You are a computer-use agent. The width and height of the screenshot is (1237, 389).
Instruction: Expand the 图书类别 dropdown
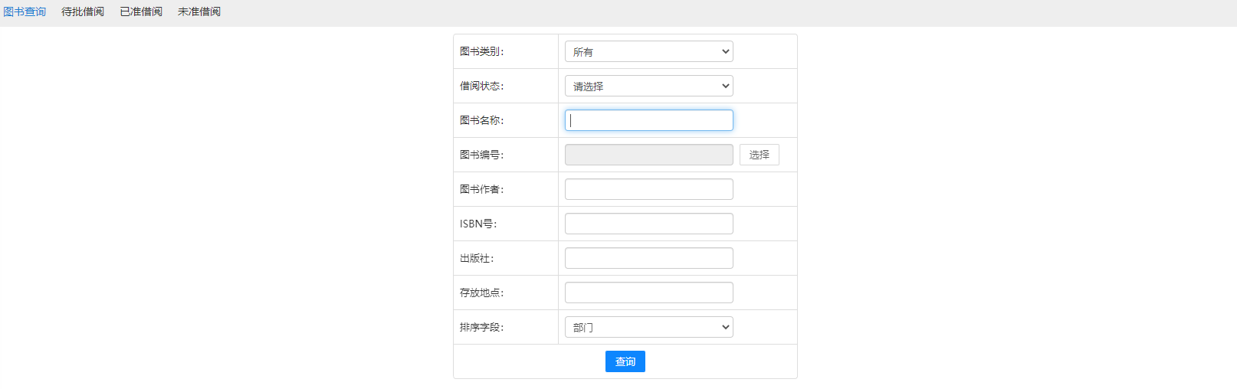pyautogui.click(x=648, y=51)
